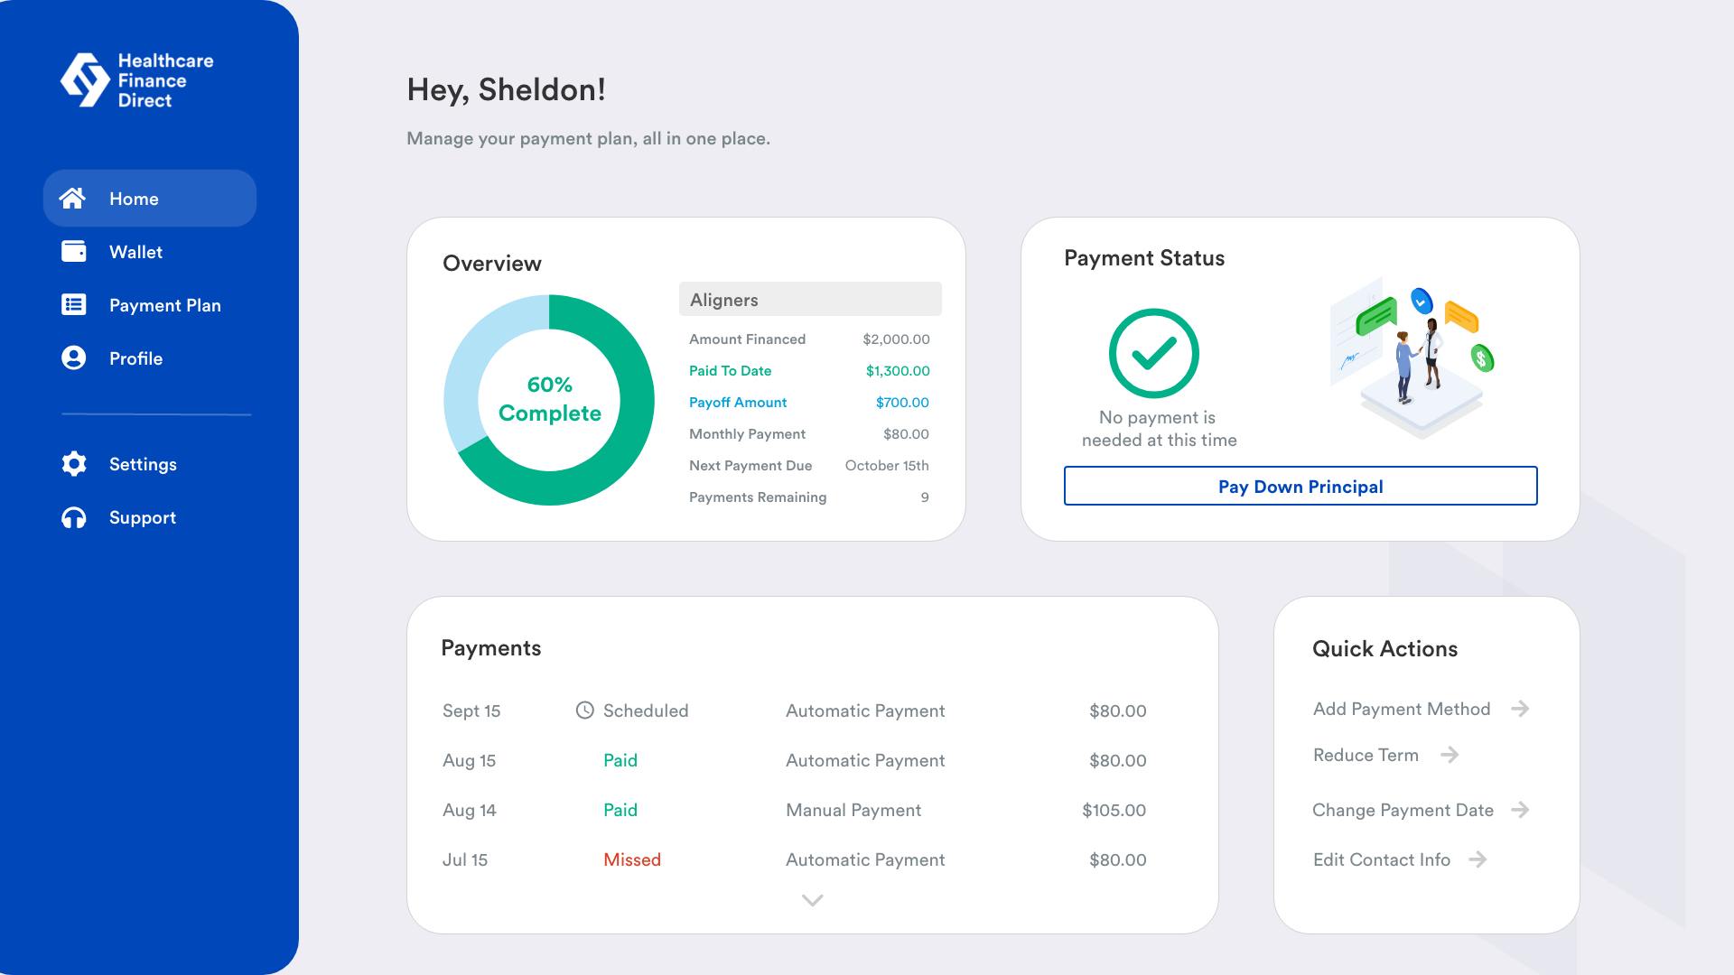Click the green checkmark status icon

1153,353
